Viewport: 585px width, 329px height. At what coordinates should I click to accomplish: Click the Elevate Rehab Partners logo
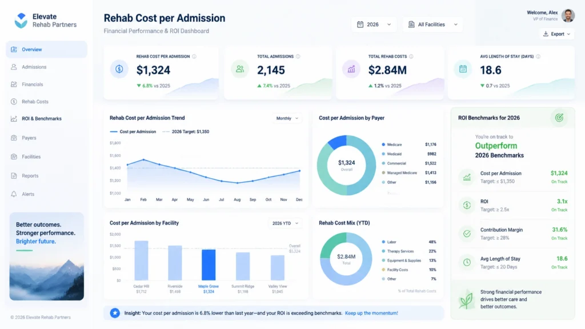[x=45, y=21]
